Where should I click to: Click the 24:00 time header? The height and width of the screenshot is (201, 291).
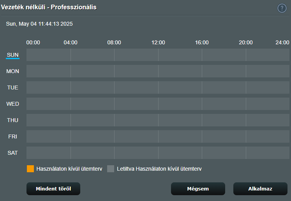click(282, 42)
